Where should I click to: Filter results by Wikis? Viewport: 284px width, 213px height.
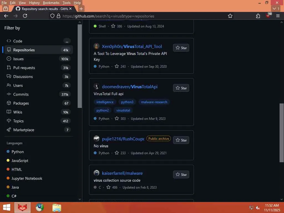click(38, 112)
